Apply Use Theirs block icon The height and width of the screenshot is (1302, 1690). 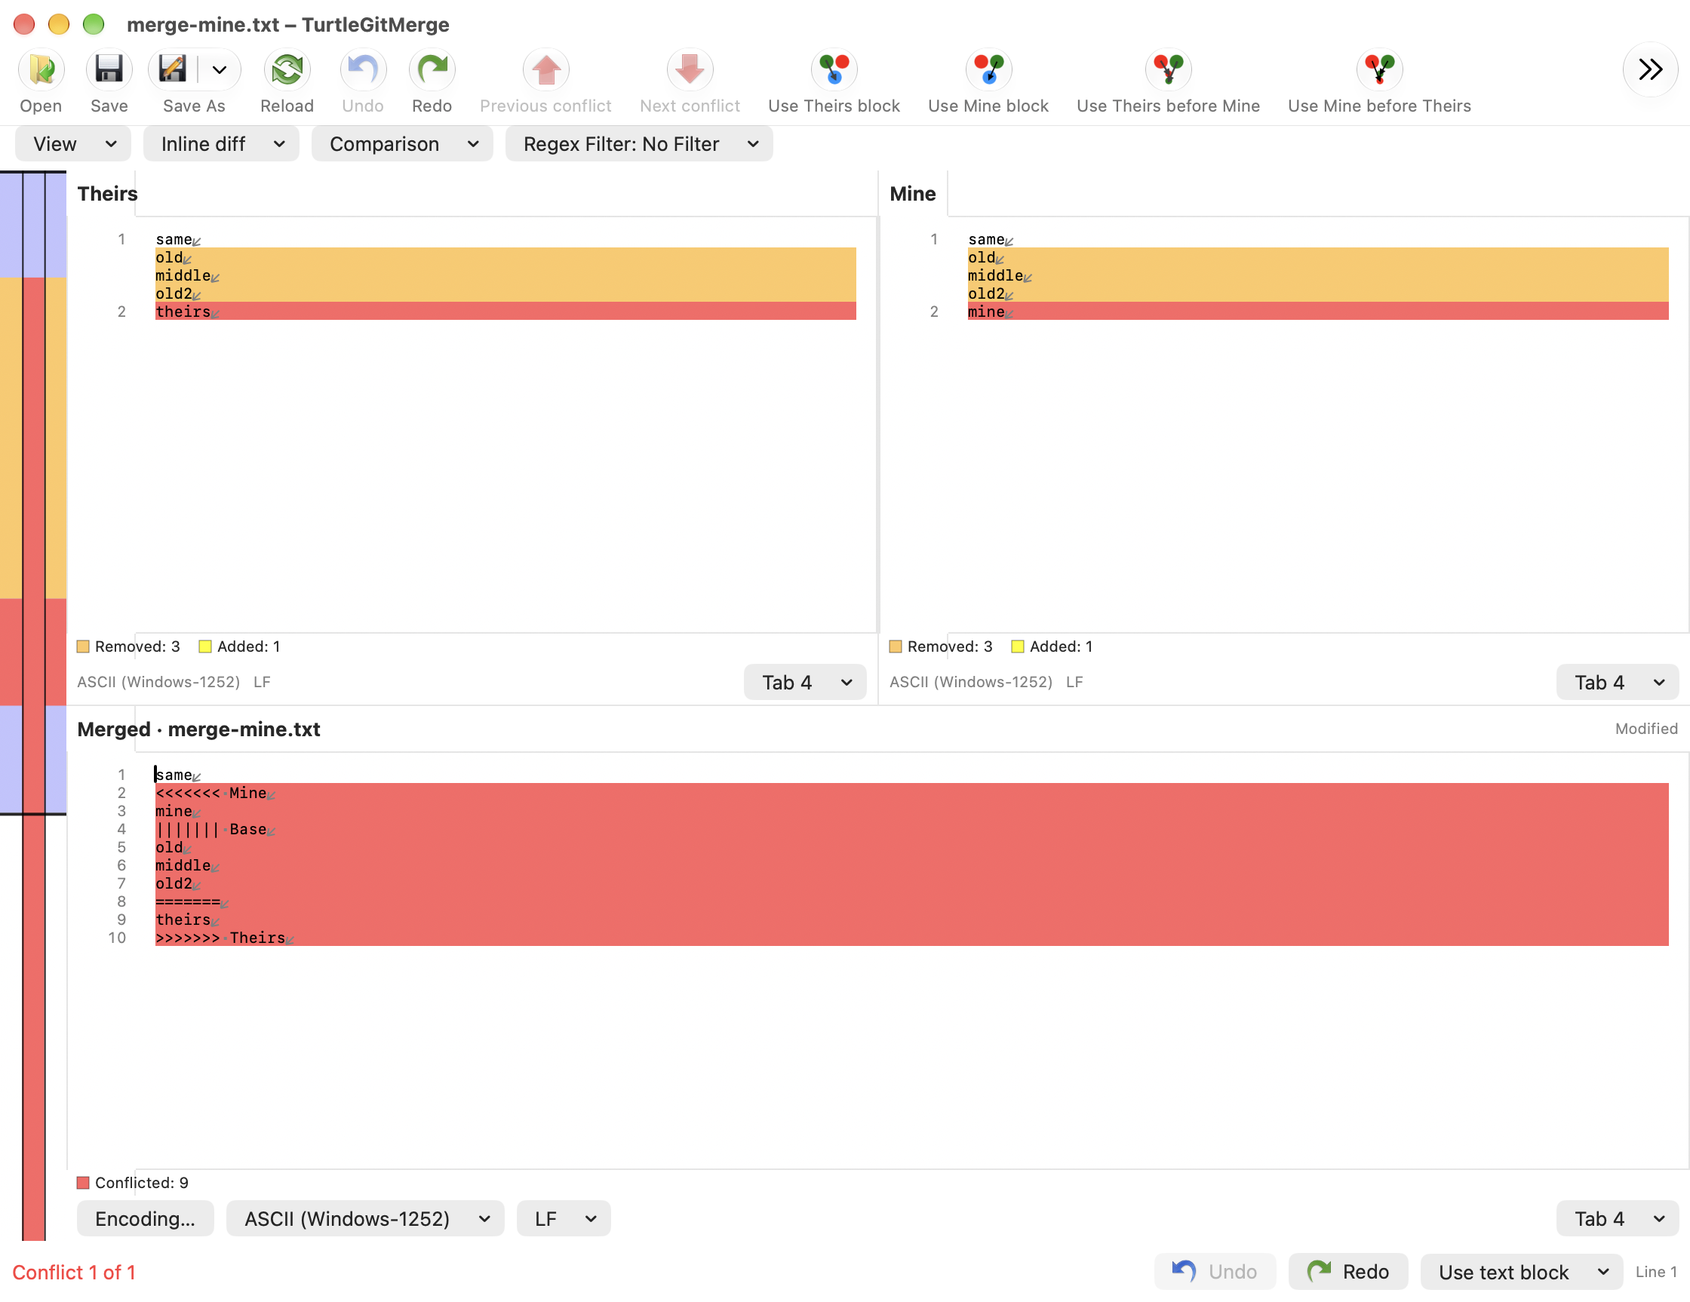tap(834, 69)
